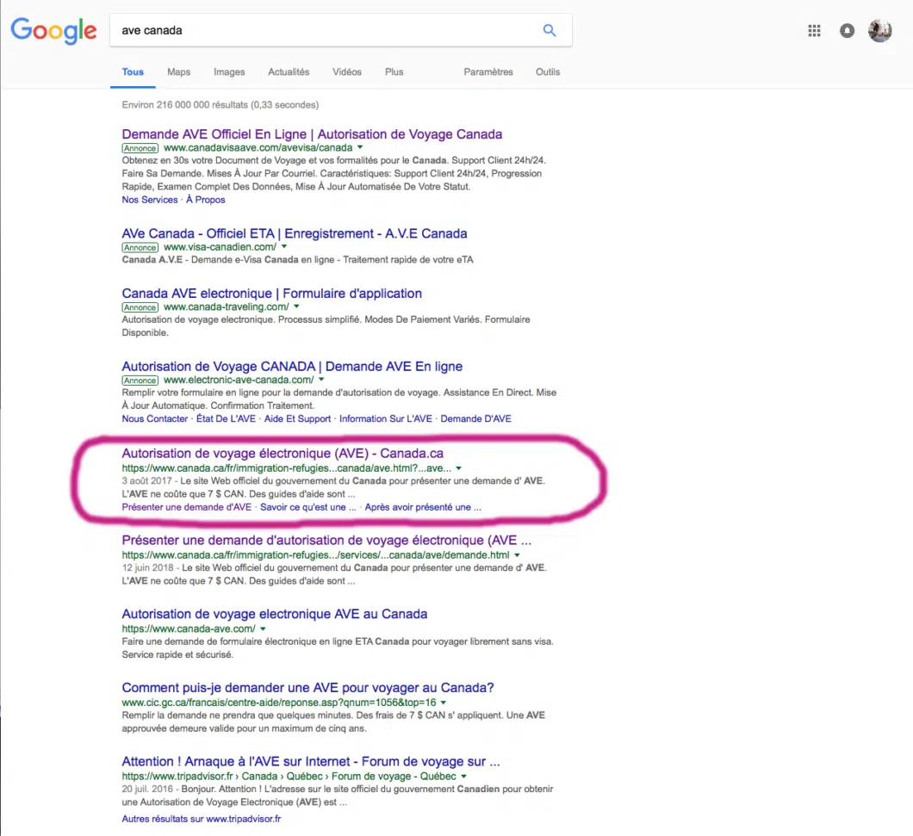
Task: Open the Plus menu
Action: [394, 72]
